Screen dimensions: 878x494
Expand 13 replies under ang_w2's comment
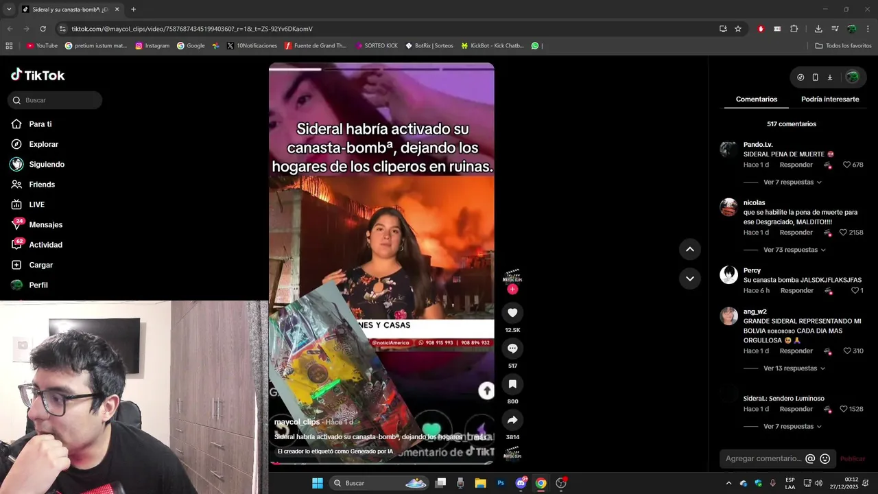pyautogui.click(x=794, y=368)
